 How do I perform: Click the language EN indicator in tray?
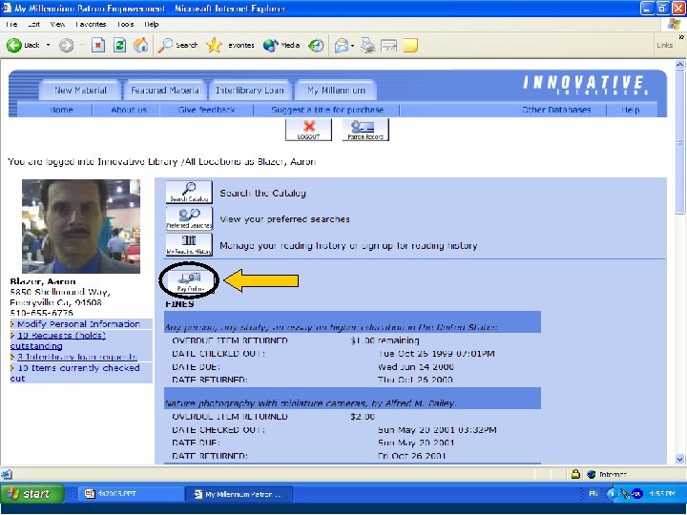pos(593,494)
